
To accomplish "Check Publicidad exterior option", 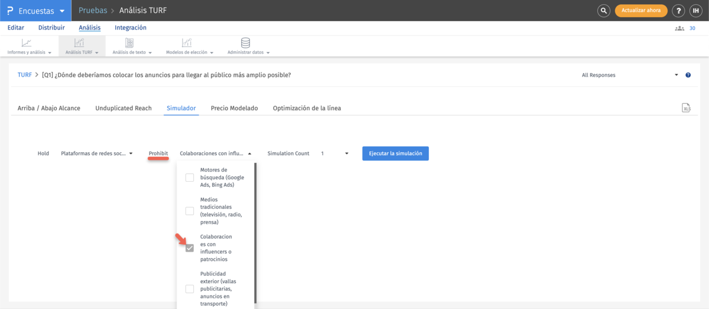I will [190, 289].
